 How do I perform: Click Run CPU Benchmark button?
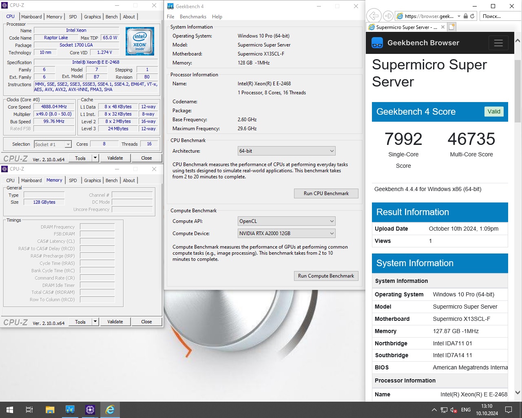(x=326, y=193)
